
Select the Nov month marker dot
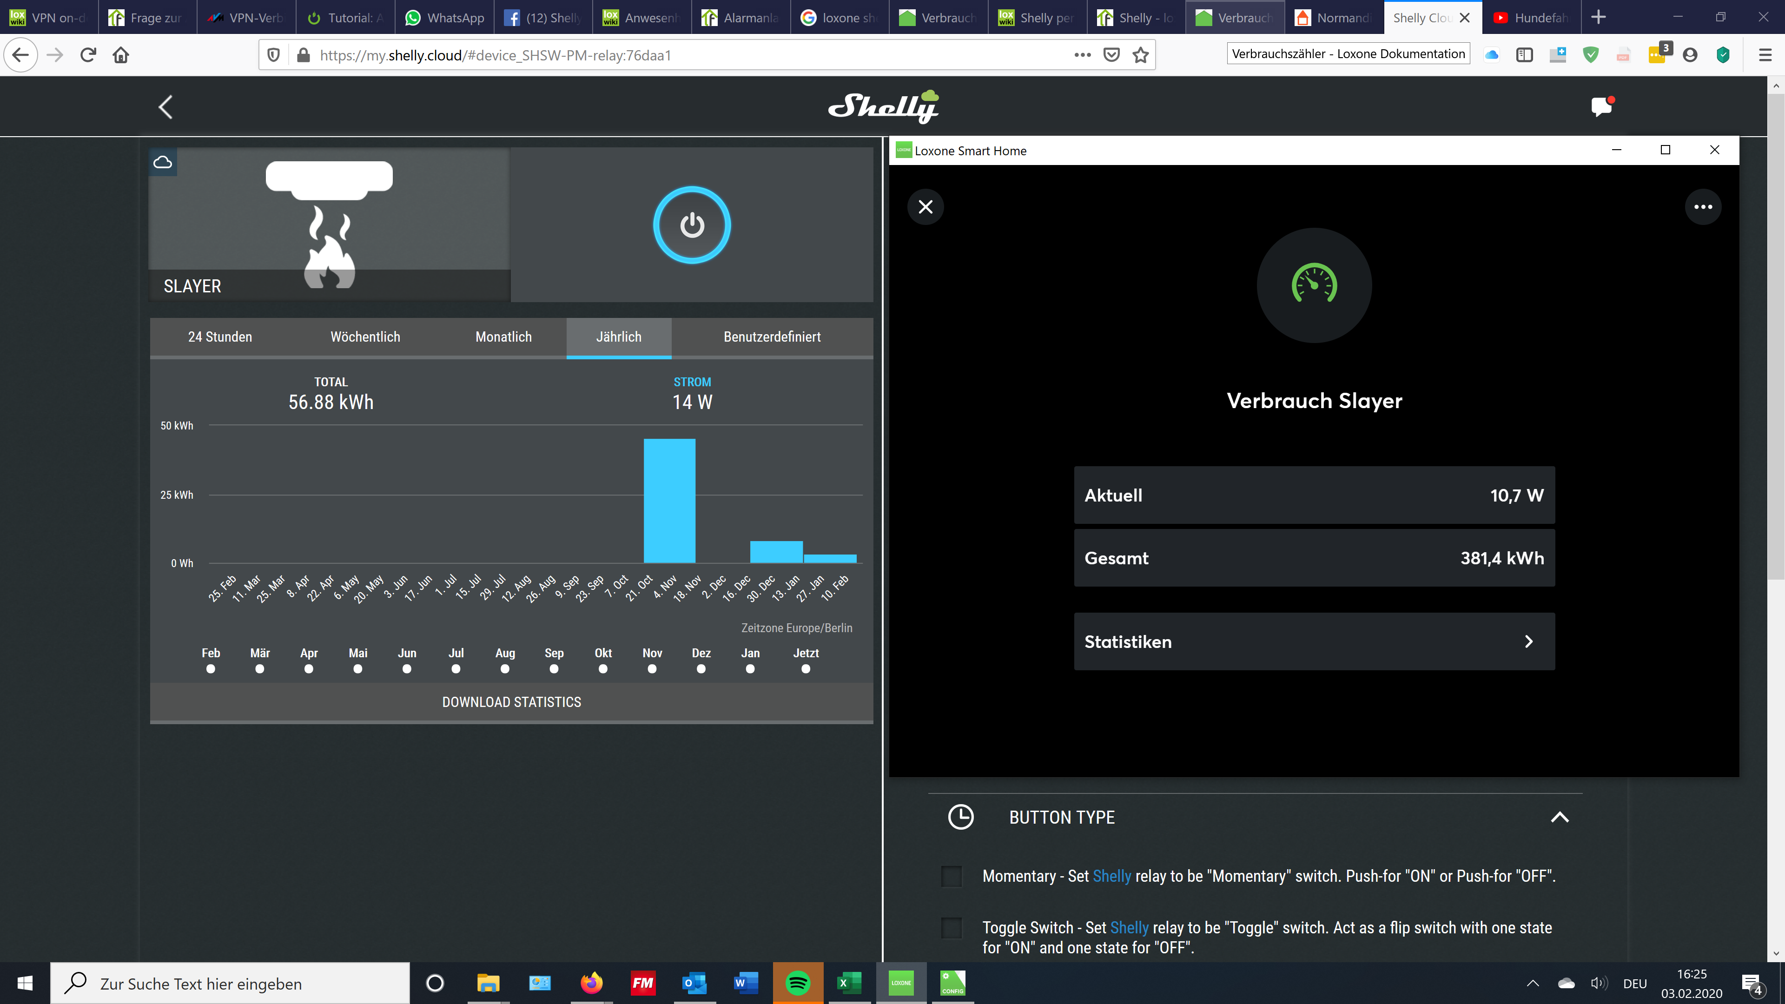651,669
